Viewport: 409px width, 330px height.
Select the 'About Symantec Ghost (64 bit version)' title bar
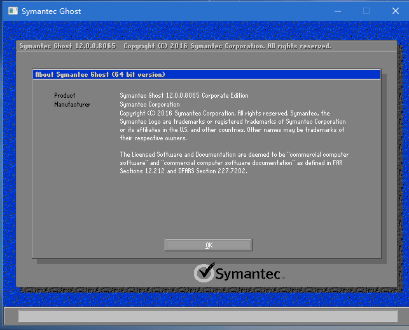click(207, 74)
